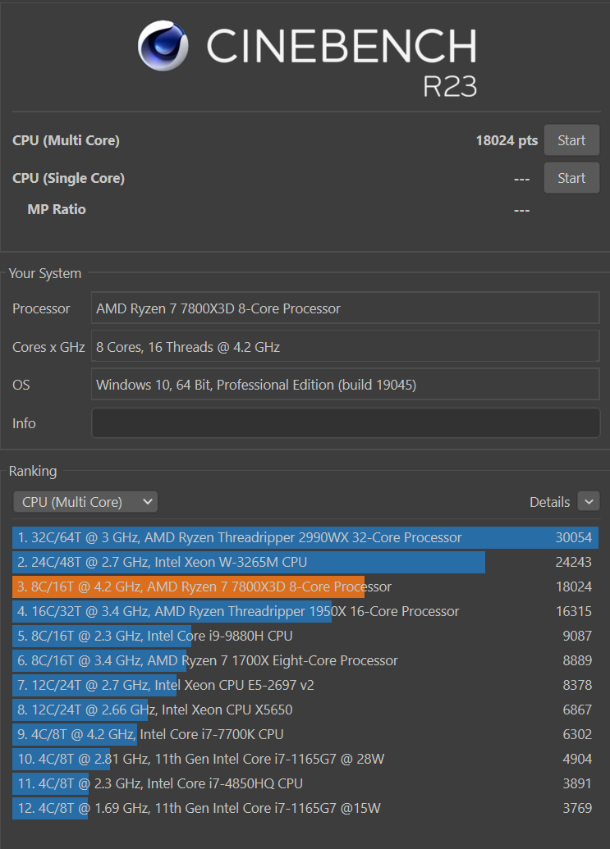Select the Core i7-7700K ranking row

[x=305, y=735]
